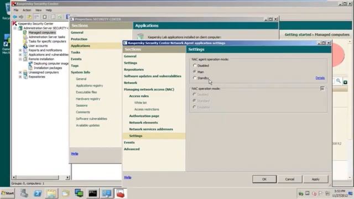Click the Start button
Viewport: 354px width, 199px height.
click(7, 193)
